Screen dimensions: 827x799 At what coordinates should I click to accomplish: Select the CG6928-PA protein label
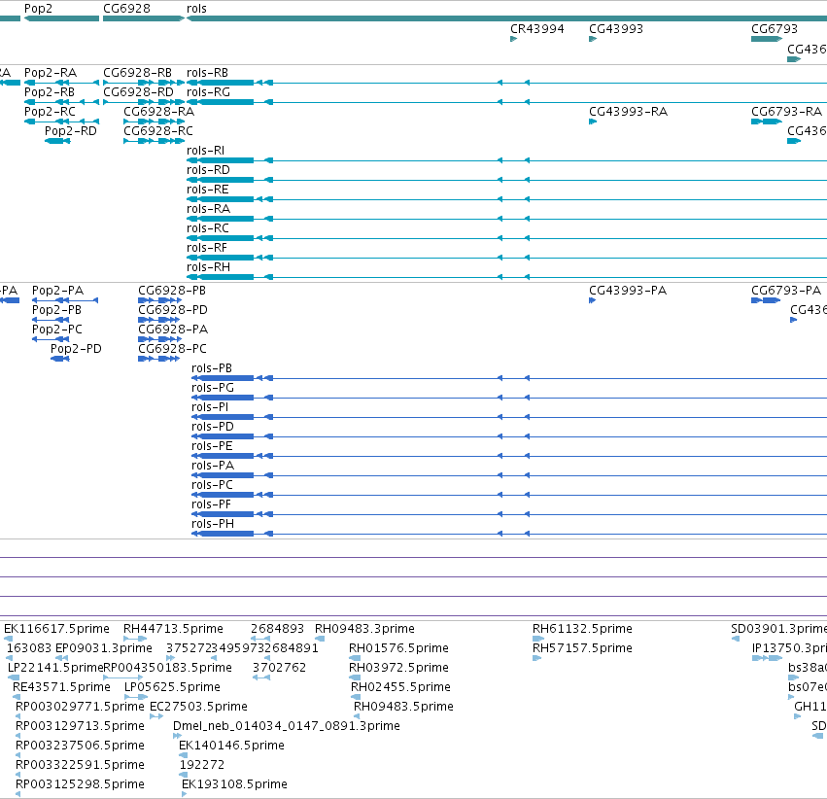point(173,330)
